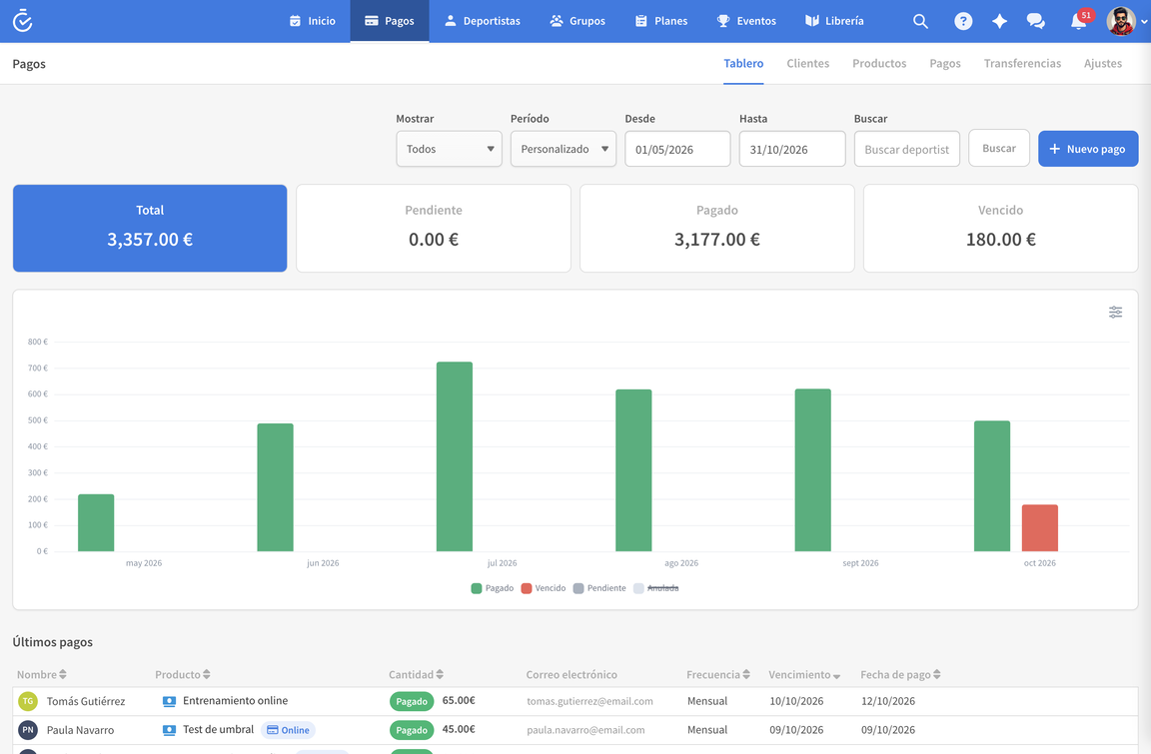Screen dimensions: 1151x754
Task: Click the Nuevo pago button
Action: 1088,149
